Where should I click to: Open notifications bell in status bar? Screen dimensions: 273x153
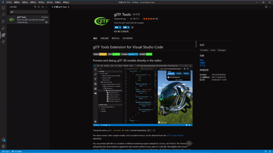270,151
